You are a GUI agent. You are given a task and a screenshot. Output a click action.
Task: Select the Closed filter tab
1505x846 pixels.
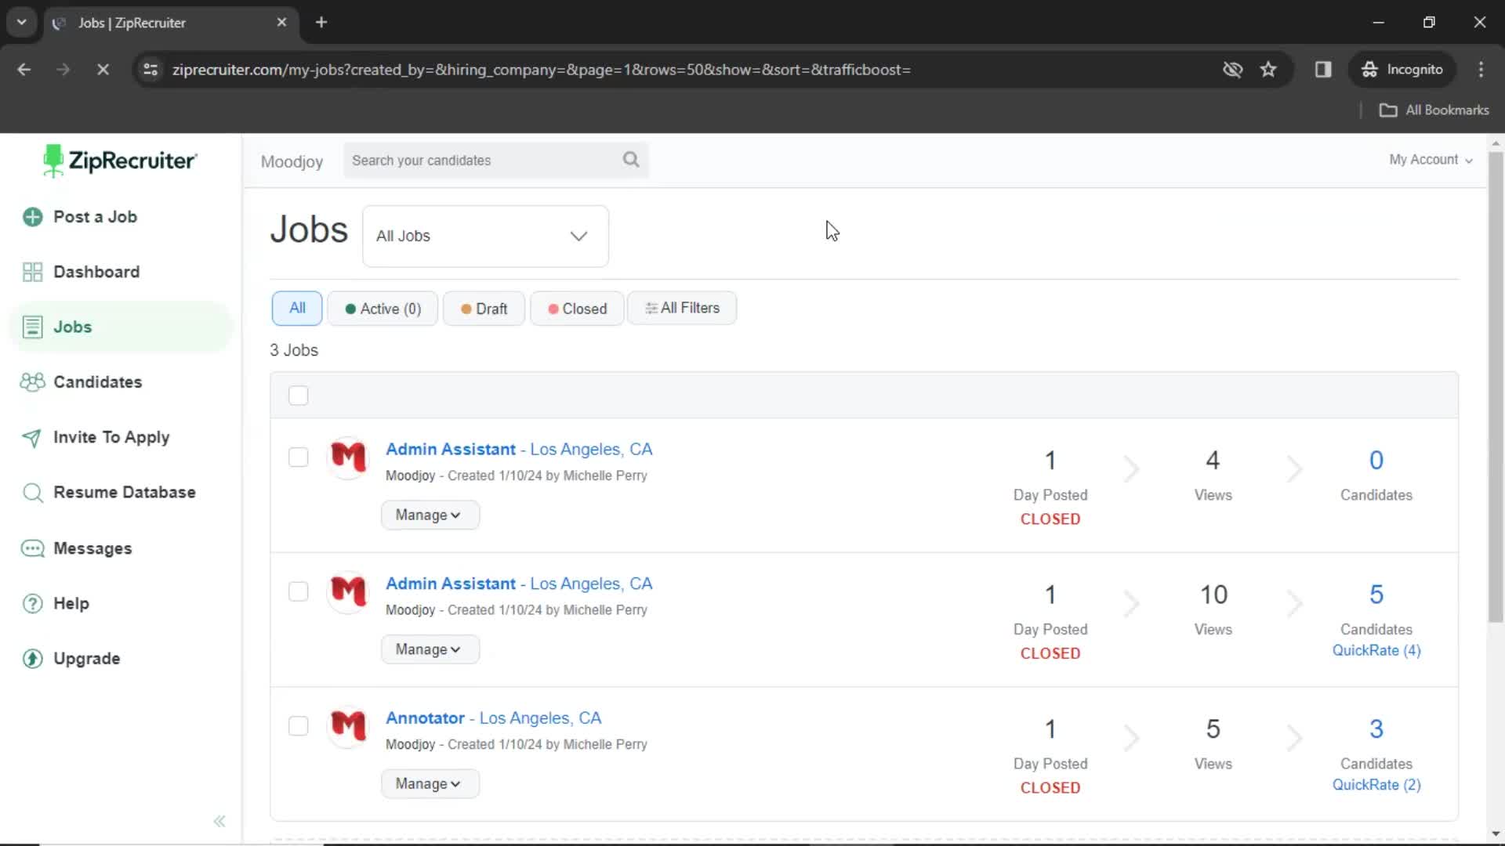[x=577, y=308]
